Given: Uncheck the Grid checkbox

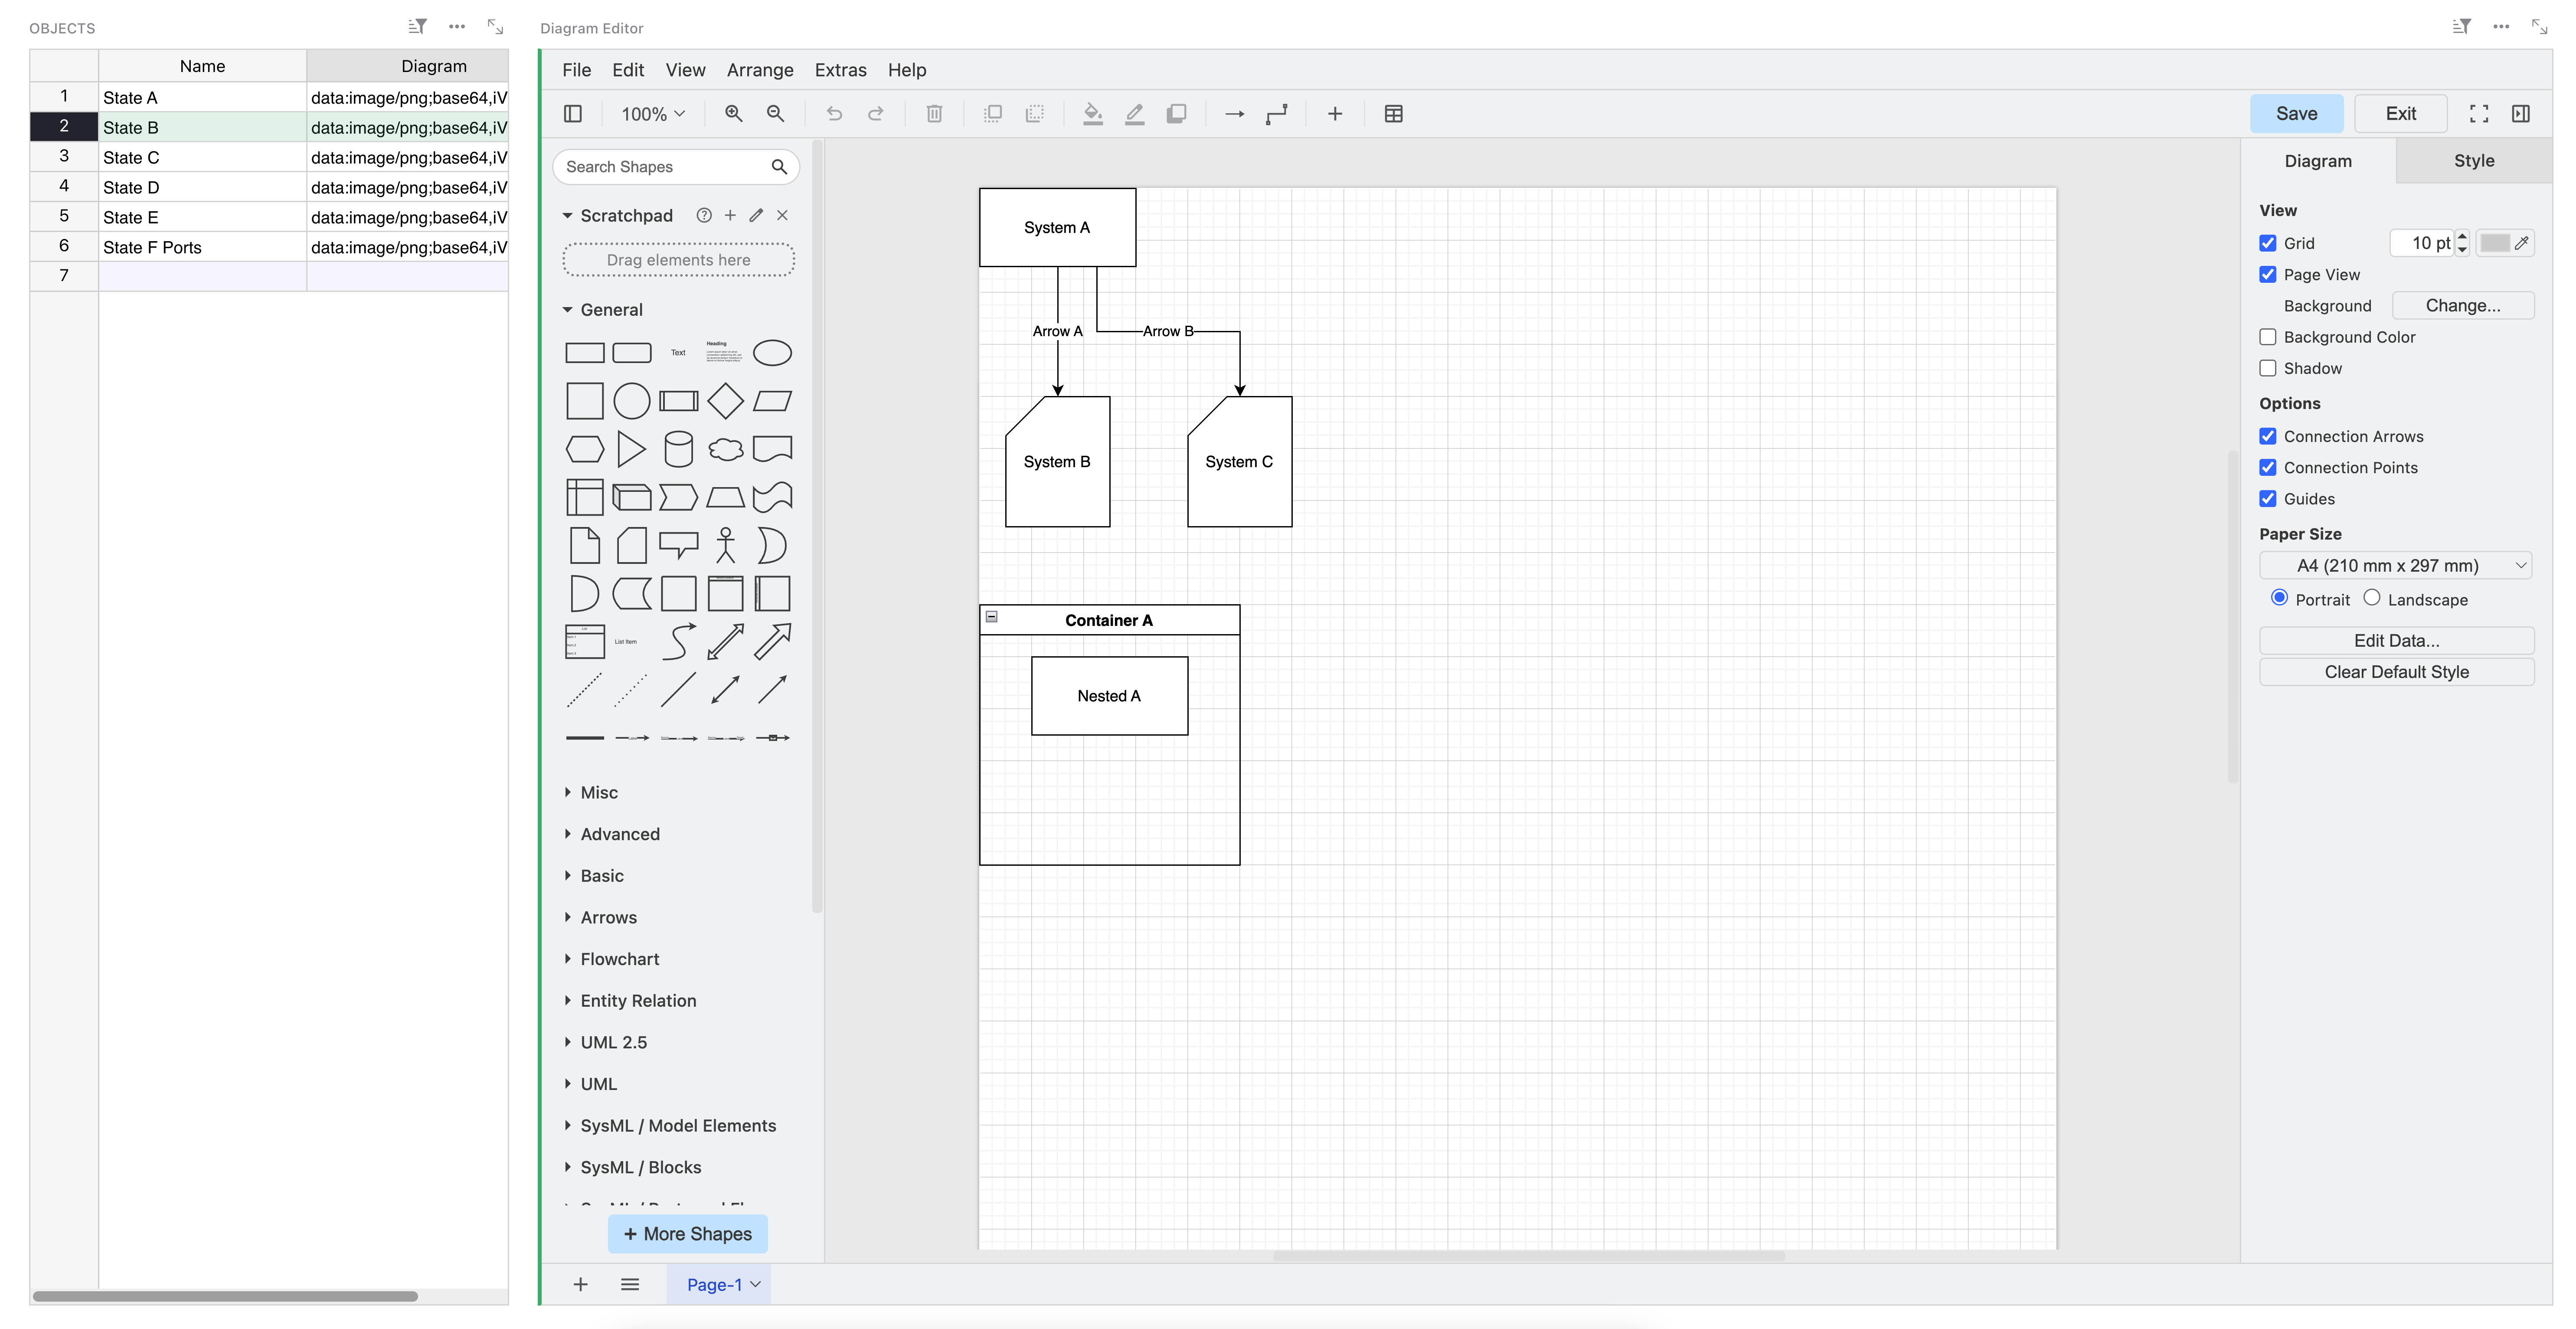Looking at the screenshot, I should click(x=2268, y=243).
